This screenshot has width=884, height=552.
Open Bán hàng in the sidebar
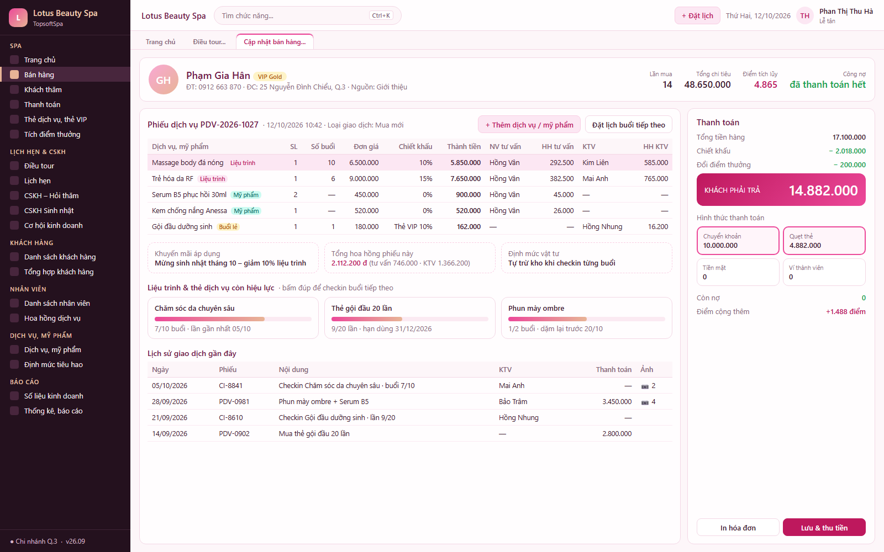(x=65, y=75)
